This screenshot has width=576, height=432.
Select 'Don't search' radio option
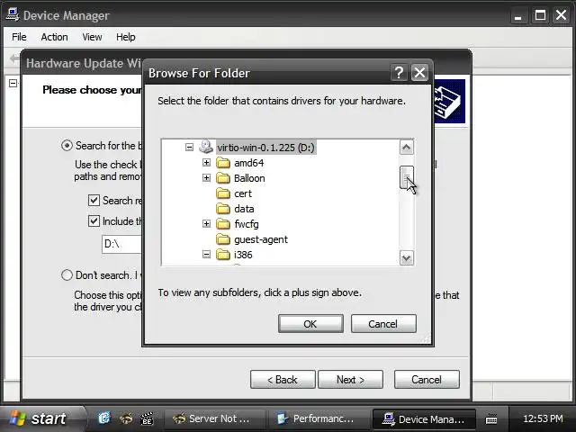pos(67,274)
